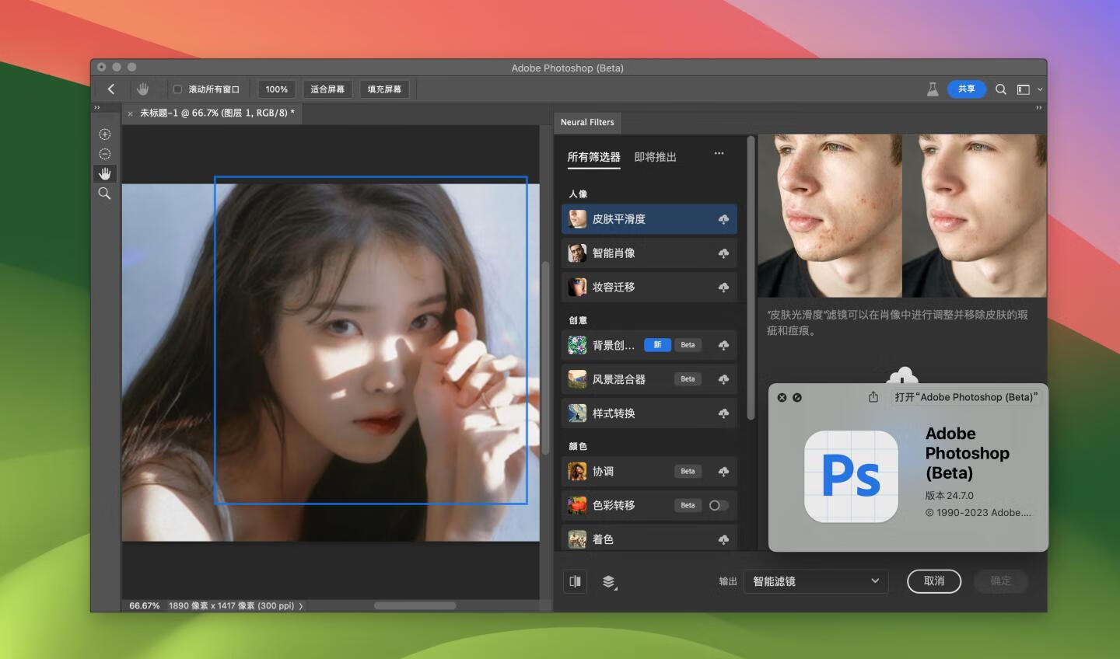Enable 滚动所有窗口 checkbox

[x=177, y=89]
